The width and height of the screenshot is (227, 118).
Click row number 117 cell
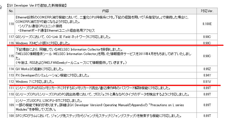[x=11, y=37]
